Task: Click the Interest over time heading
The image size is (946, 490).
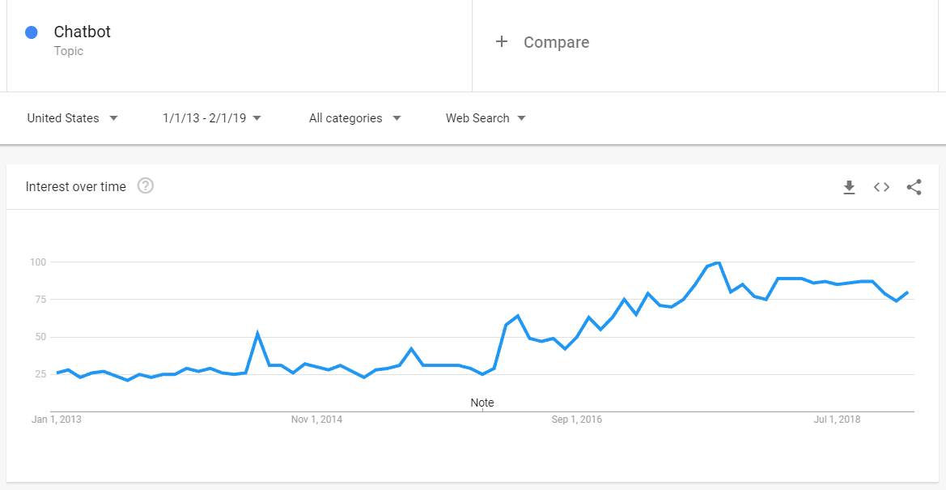Action: pos(76,187)
